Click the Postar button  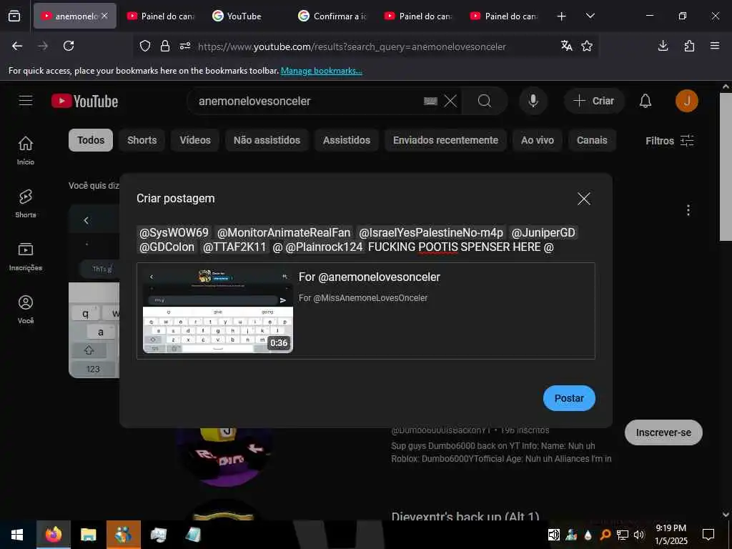click(569, 398)
